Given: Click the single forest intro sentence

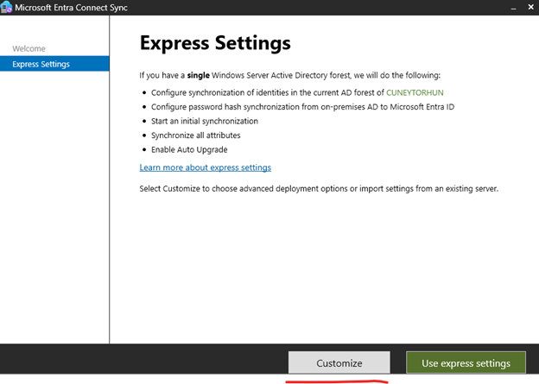Looking at the screenshot, I should tap(289, 76).
